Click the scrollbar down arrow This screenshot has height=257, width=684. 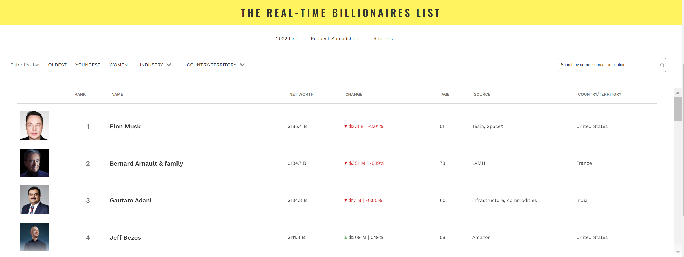678,252
